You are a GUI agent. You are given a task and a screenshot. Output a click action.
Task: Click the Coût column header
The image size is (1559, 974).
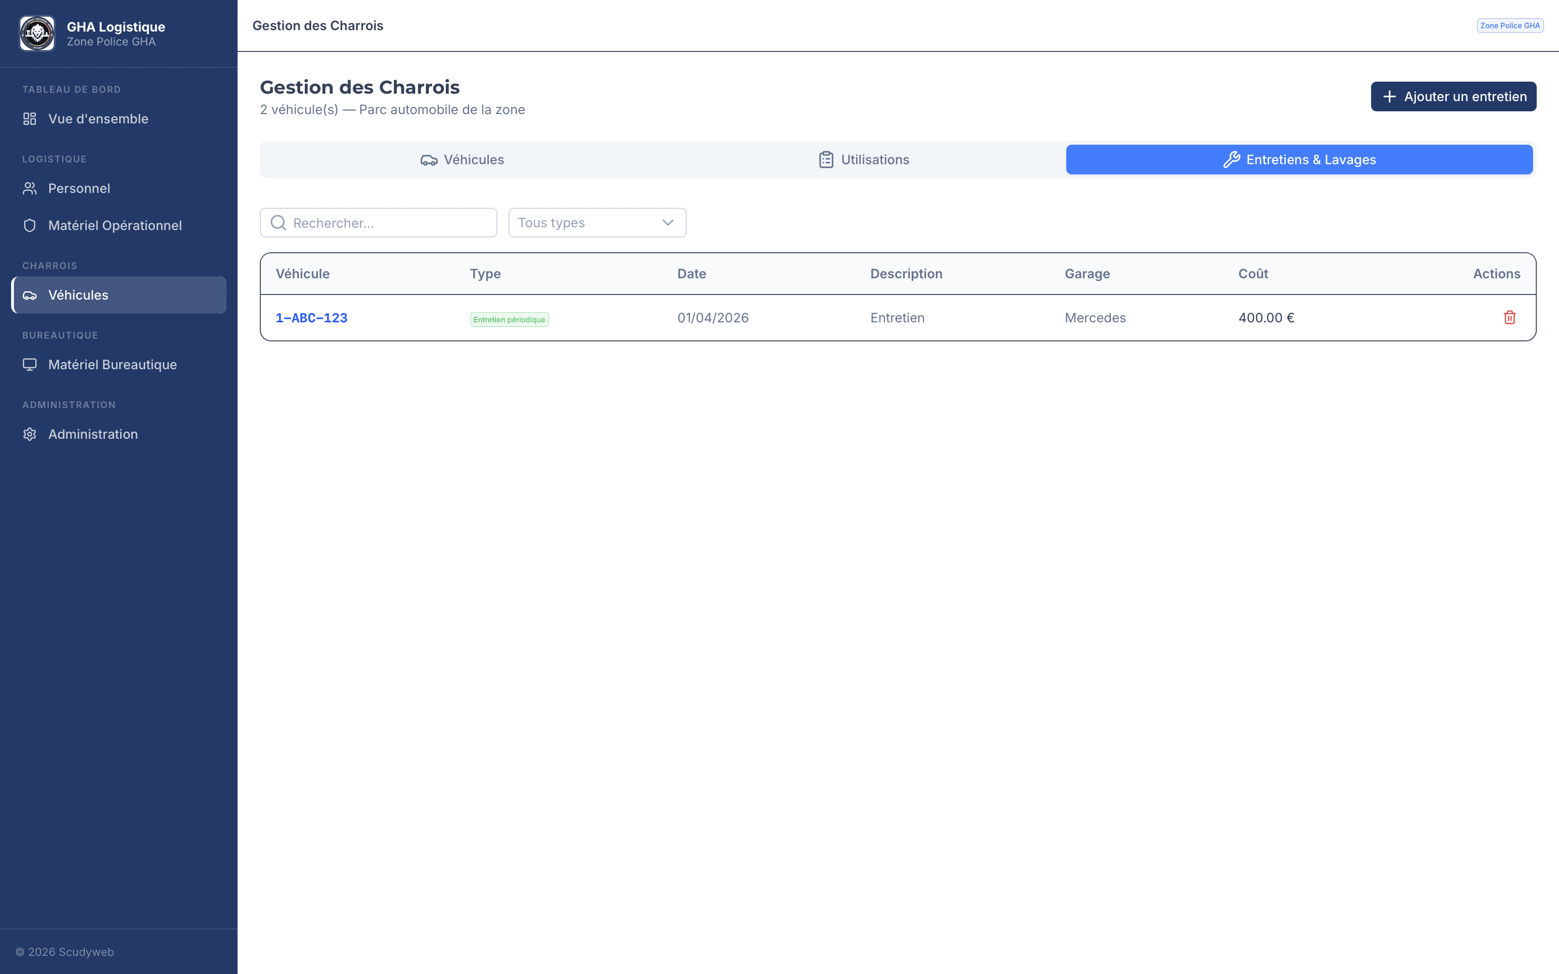(x=1252, y=274)
